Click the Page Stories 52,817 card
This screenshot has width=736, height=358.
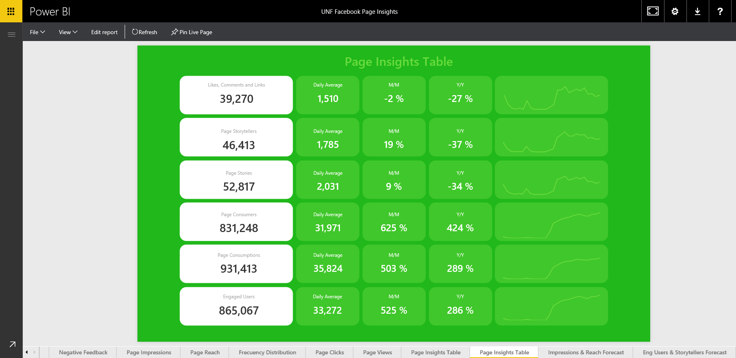[x=236, y=180]
